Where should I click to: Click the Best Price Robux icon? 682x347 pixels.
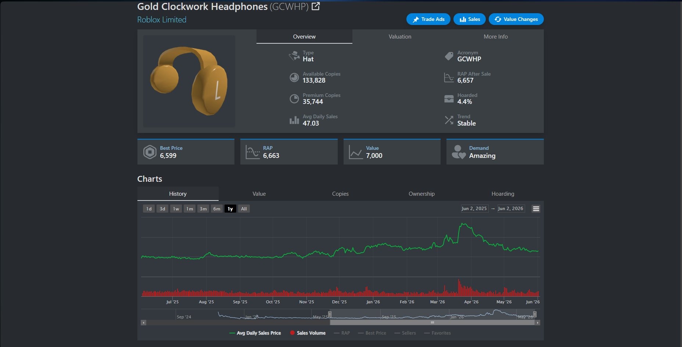[150, 152]
